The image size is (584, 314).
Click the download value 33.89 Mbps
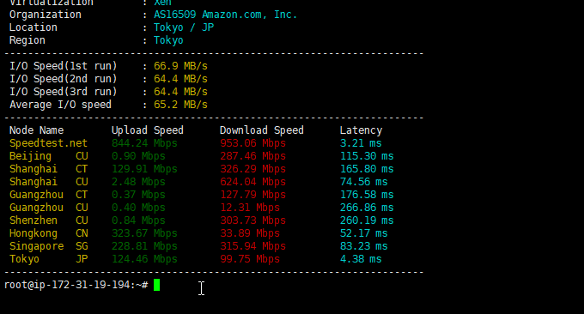tap(250, 233)
